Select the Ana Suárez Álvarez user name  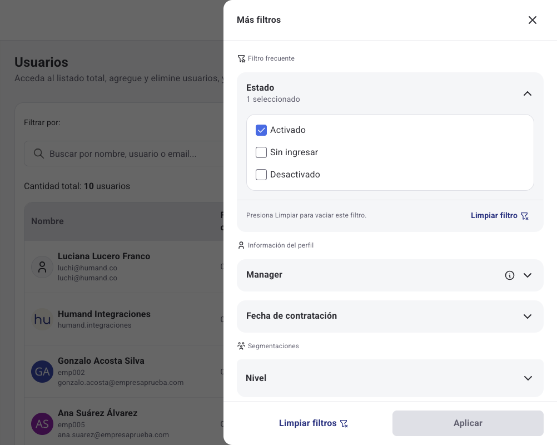[97, 413]
